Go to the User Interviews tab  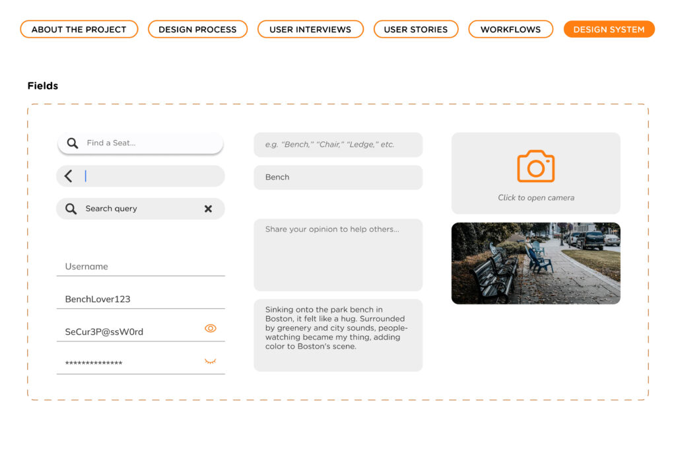pyautogui.click(x=310, y=29)
